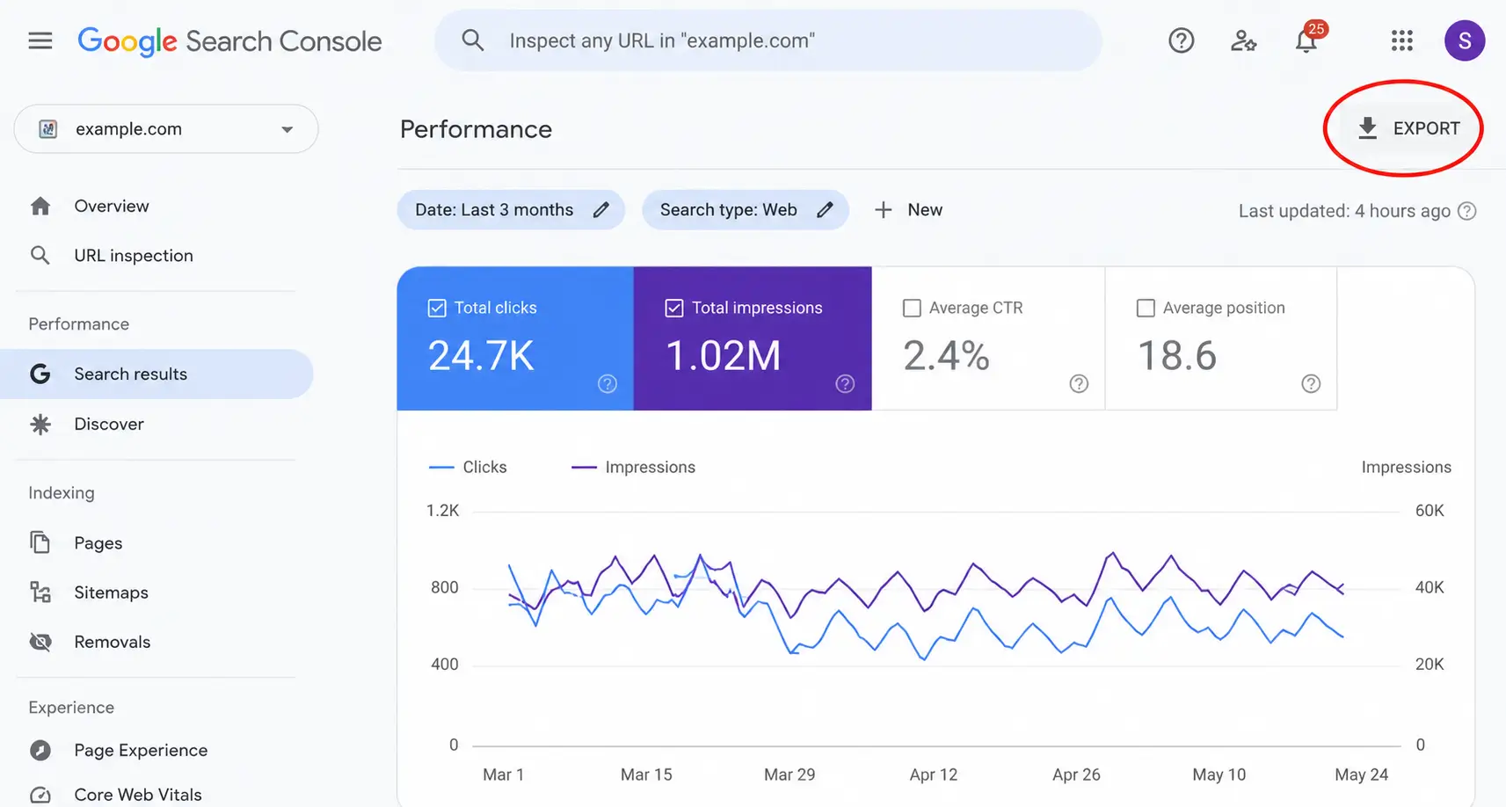Click the Impressions legend label with purple line

(651, 467)
